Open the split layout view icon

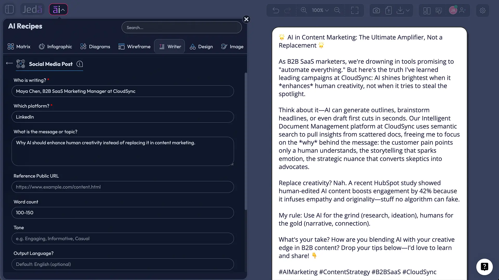(427, 11)
